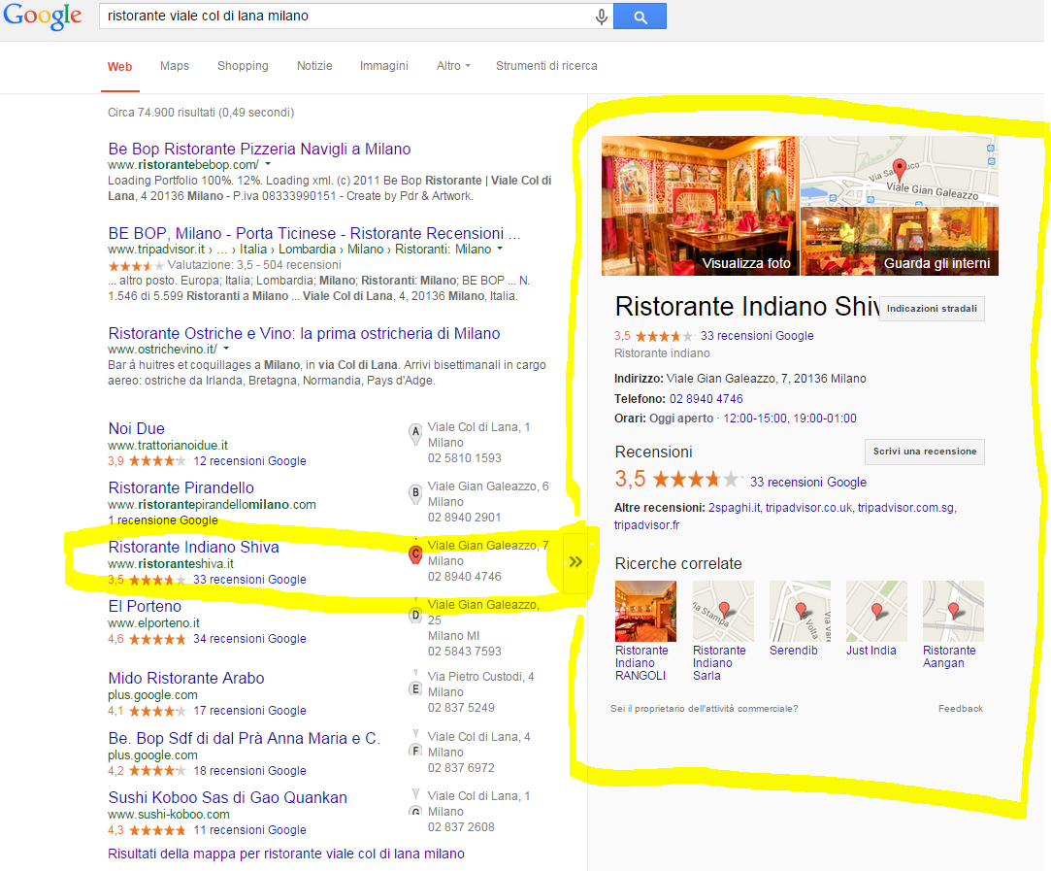This screenshot has height=871, width=1051.
Task: Open Be. Bop Sdf di dal Prà result
Action: 244,738
